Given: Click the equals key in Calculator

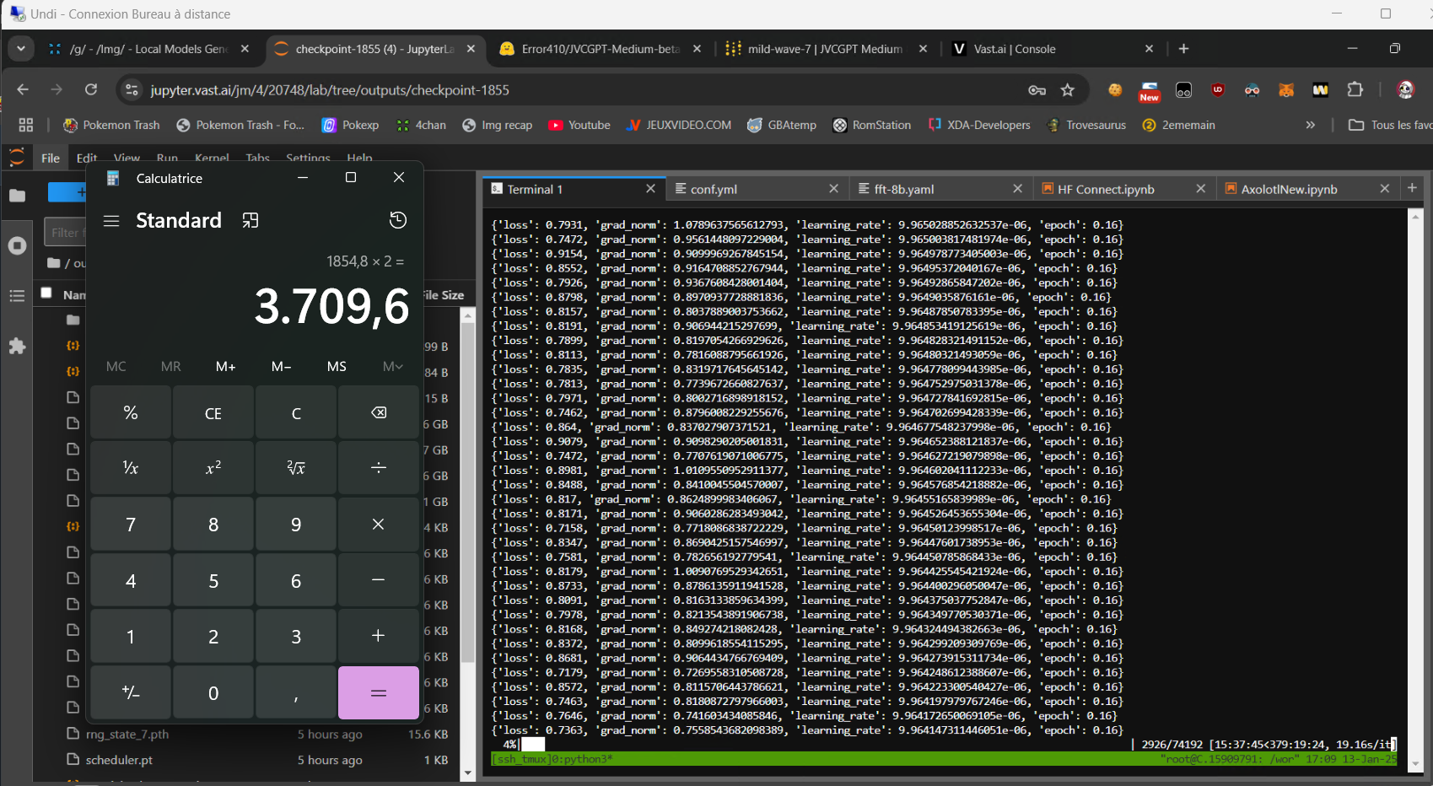Looking at the screenshot, I should (379, 693).
